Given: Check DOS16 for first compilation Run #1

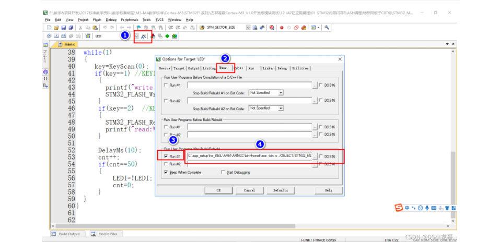Looking at the screenshot, I should (x=321, y=85).
